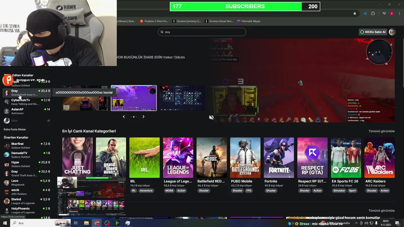Open Chrome three-dot menu
This screenshot has width=404, height=227.
pyautogui.click(x=399, y=14)
